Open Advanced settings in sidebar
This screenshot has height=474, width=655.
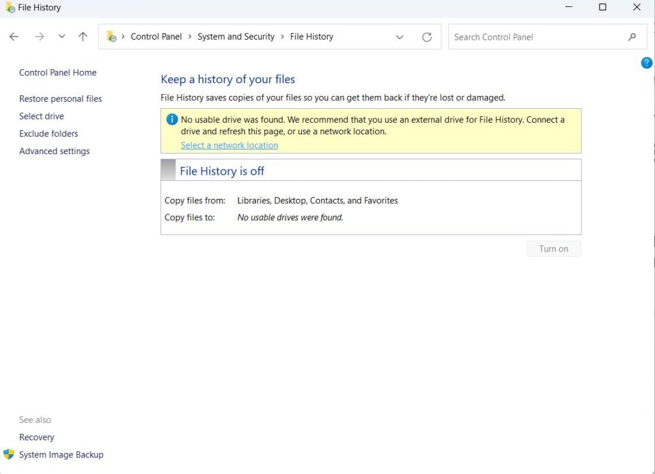[54, 151]
